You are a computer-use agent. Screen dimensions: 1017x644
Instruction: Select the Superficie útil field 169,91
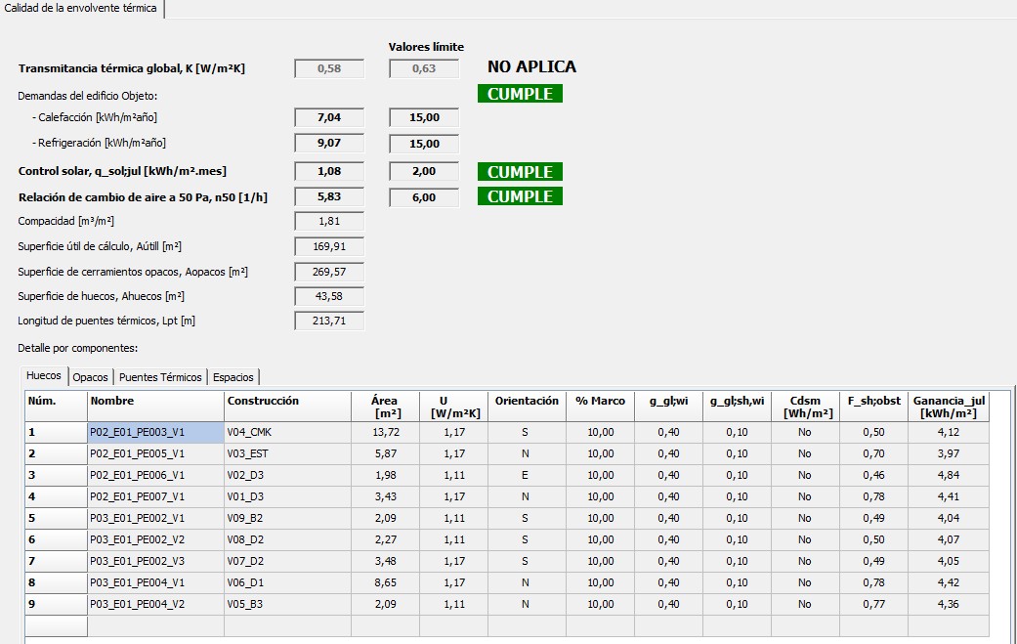329,246
